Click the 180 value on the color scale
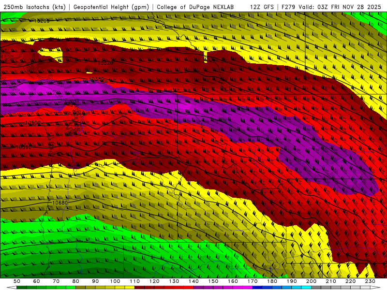The width and height of the screenshot is (387, 290). click(x=272, y=281)
